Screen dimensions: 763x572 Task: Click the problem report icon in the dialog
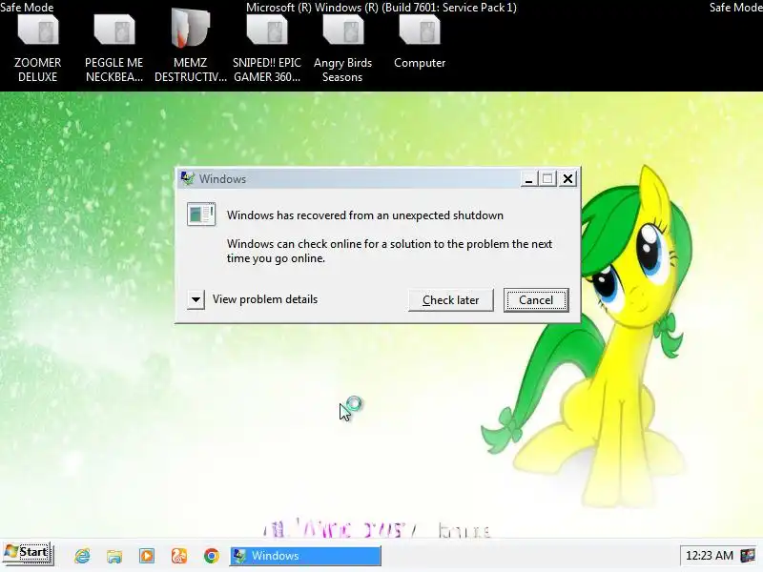[201, 214]
